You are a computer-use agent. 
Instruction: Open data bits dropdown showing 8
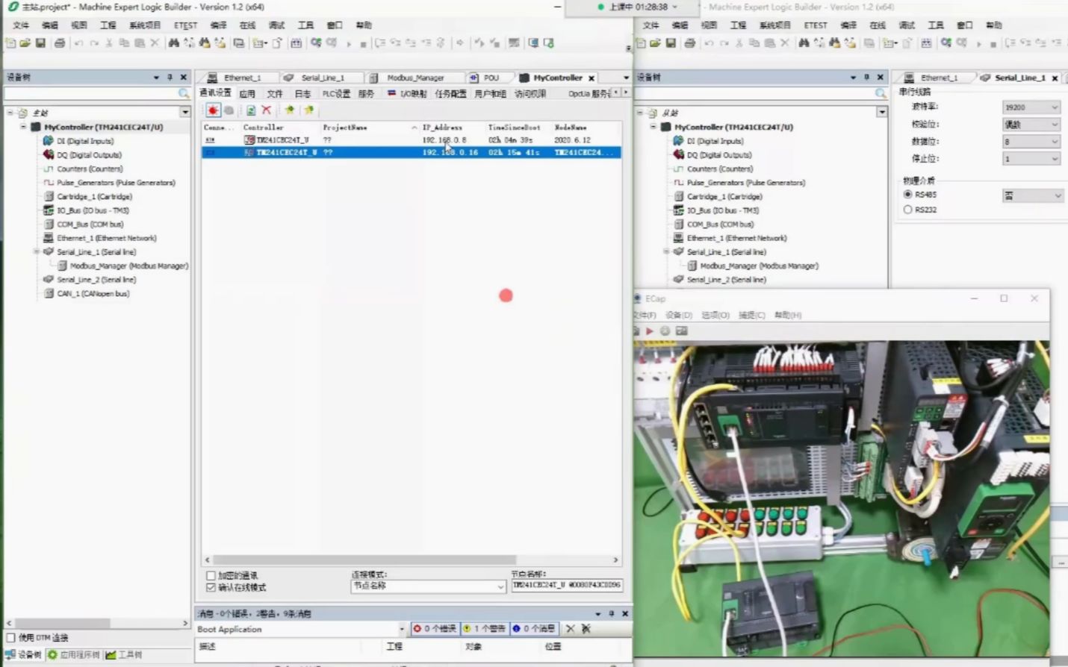(x=1031, y=142)
